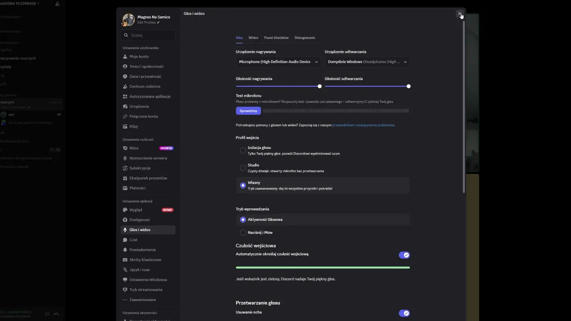Screen dimensions: 571x321
Task: Click the Skróty klawiszowe keyboard icon
Action: pyautogui.click(x=125, y=260)
